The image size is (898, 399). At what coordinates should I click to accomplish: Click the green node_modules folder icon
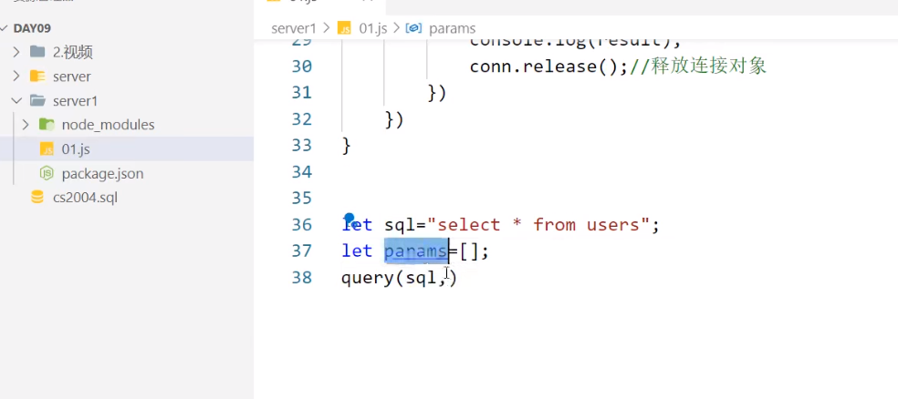click(x=47, y=125)
